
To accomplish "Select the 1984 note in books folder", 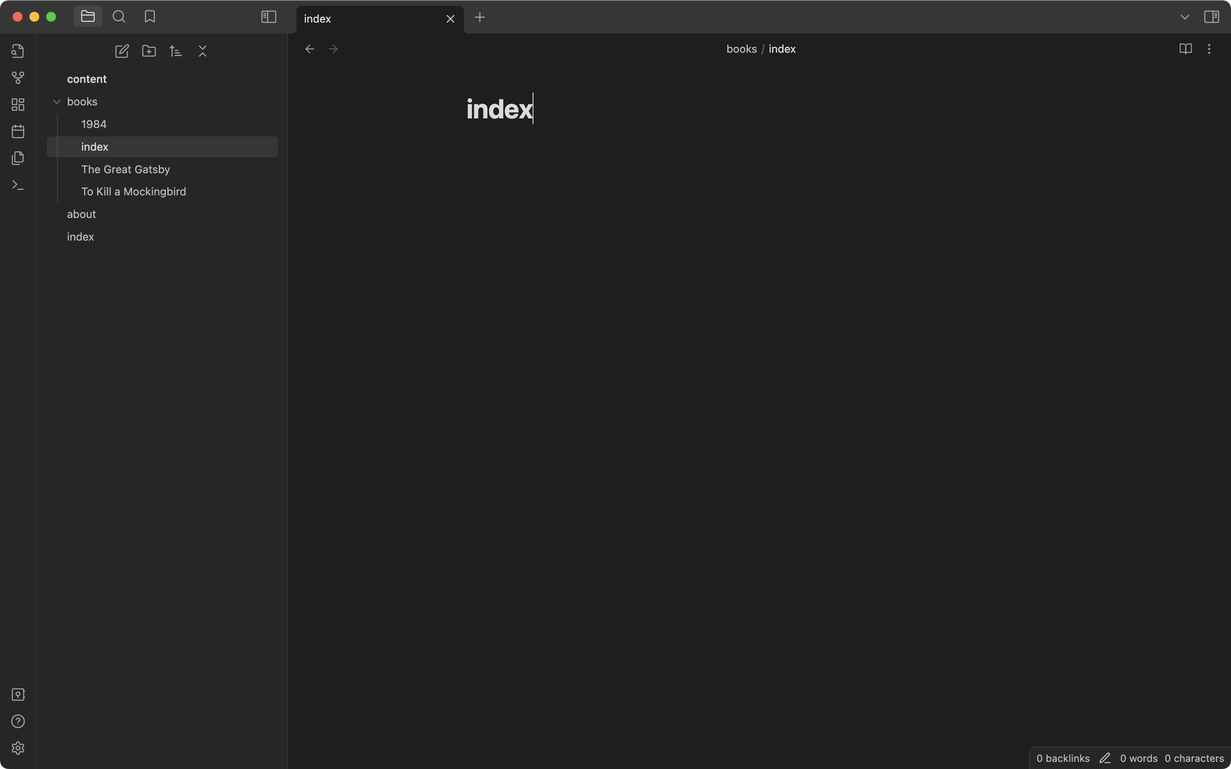I will (x=94, y=124).
